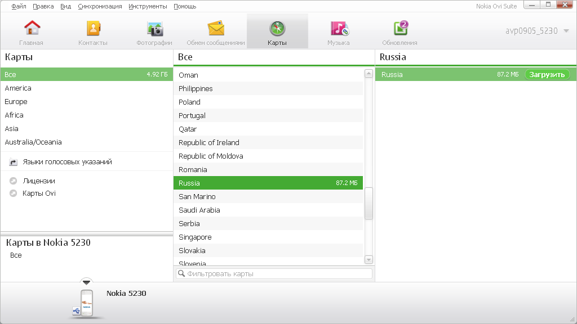Click the Russia map name in right pane

pos(392,75)
